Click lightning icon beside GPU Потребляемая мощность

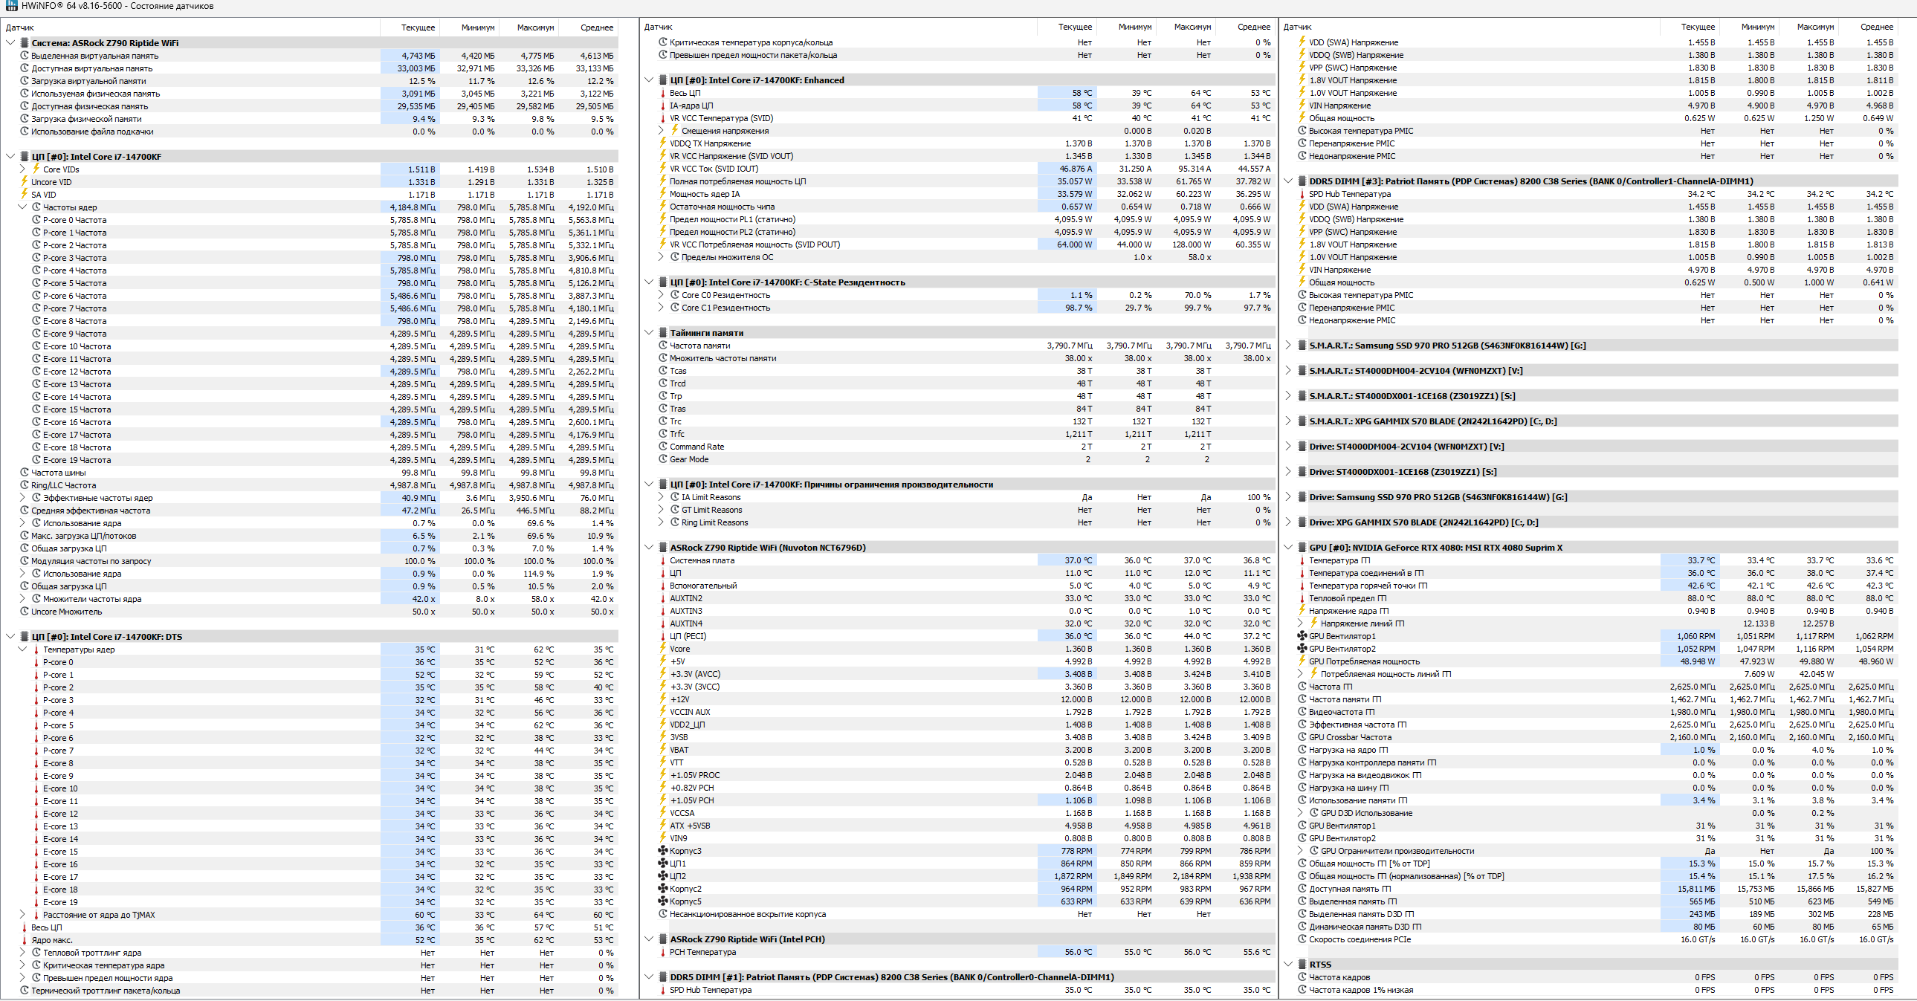pos(1302,661)
